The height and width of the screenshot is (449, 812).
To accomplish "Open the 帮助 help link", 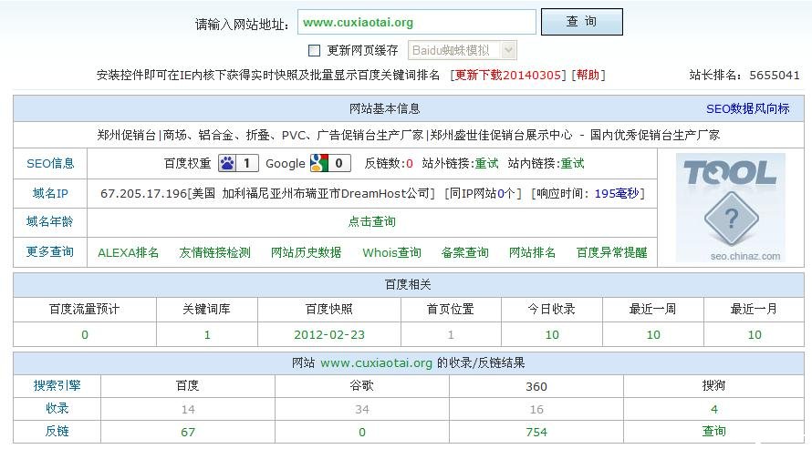I will click(x=588, y=75).
